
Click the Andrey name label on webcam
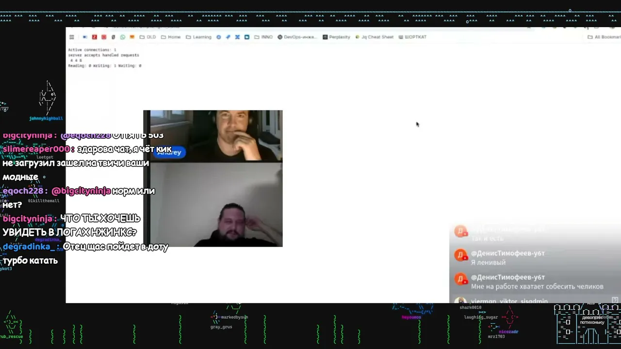click(169, 152)
